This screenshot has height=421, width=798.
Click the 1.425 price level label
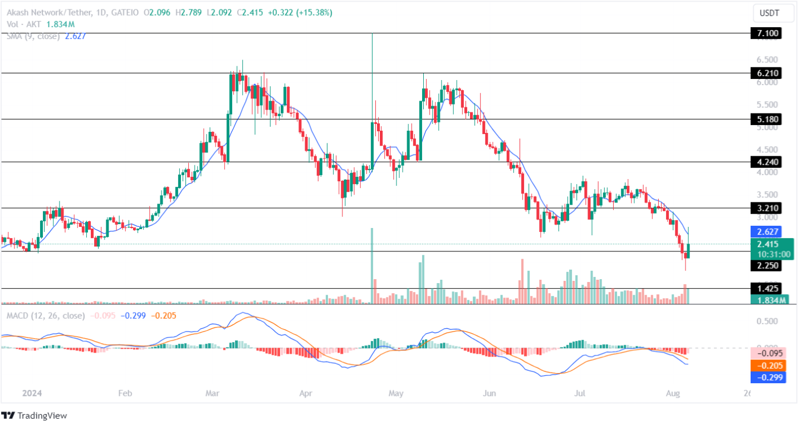tap(765, 288)
